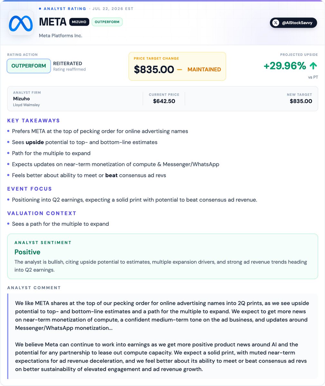This screenshot has width=325, height=386.
Task: Click the large OUTPERFORM rating action box
Action: click(29, 66)
